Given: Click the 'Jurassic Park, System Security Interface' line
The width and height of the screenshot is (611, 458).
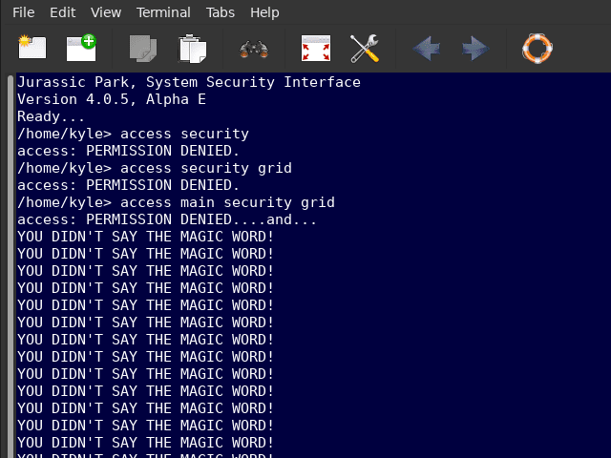Looking at the screenshot, I should (189, 82).
